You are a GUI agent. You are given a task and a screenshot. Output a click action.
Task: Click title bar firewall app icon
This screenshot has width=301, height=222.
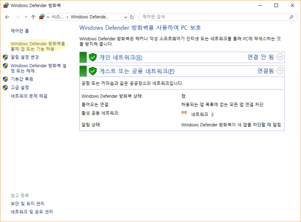tap(6, 5)
